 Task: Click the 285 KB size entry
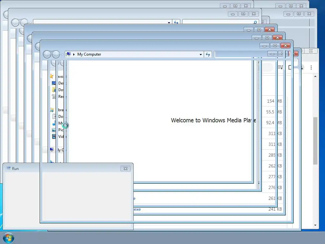(x=275, y=155)
